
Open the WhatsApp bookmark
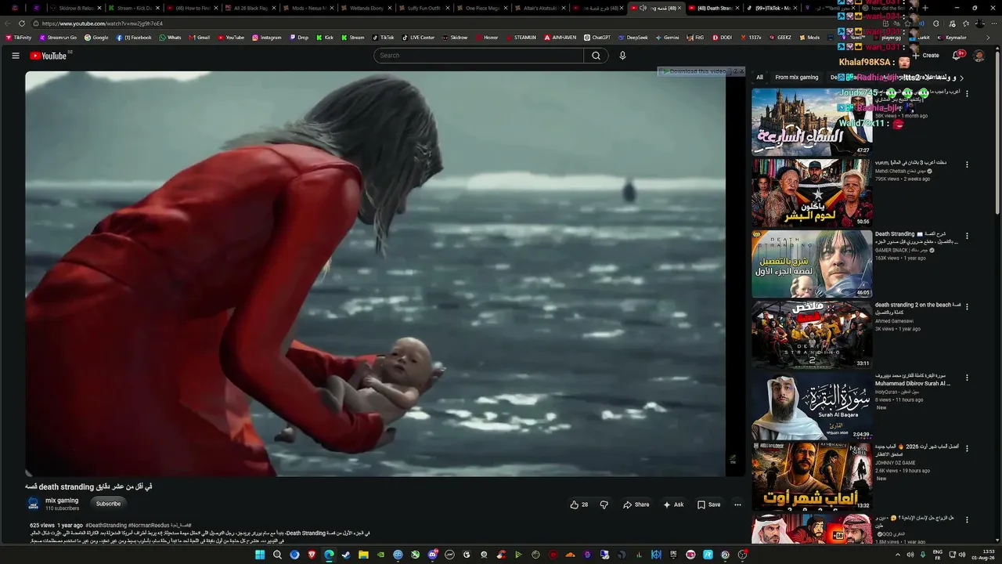170,38
